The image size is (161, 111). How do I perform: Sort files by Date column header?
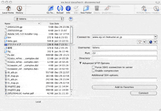point(57,24)
